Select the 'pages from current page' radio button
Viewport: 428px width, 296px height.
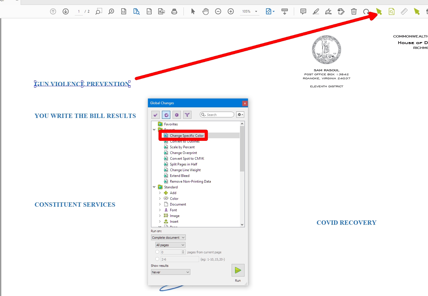point(157,252)
